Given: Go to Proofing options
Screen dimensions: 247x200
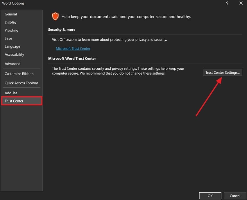Looking at the screenshot, I should tap(11, 30).
